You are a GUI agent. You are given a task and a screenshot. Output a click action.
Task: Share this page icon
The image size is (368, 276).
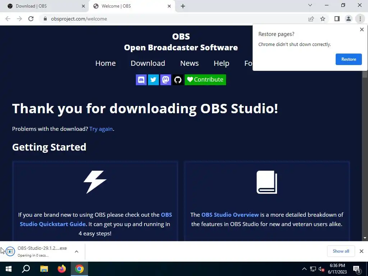tap(311, 19)
